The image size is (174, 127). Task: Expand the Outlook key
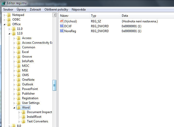point(14,85)
